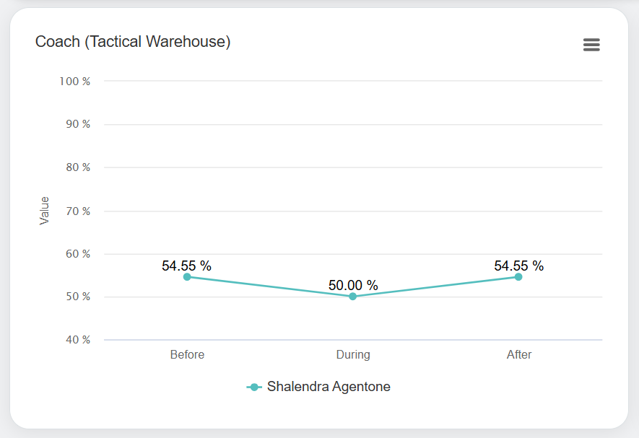Viewport: 639px width, 438px height.
Task: Click the 54.55 % label above Before
Action: [187, 266]
